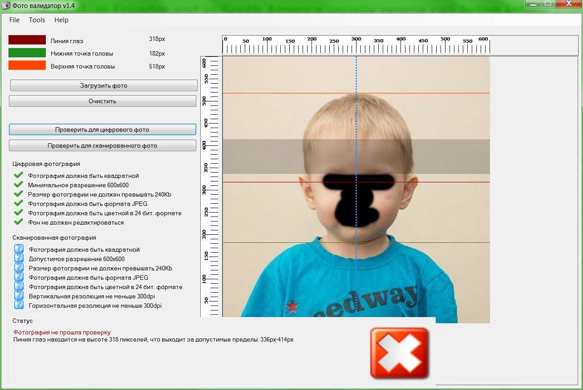Open the File menu
Screen dimensions: 583x390
(15, 20)
